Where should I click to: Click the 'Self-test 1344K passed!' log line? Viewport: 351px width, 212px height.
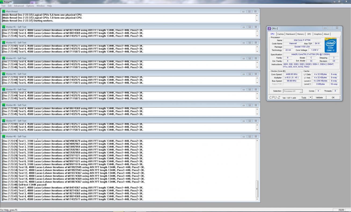(24, 185)
